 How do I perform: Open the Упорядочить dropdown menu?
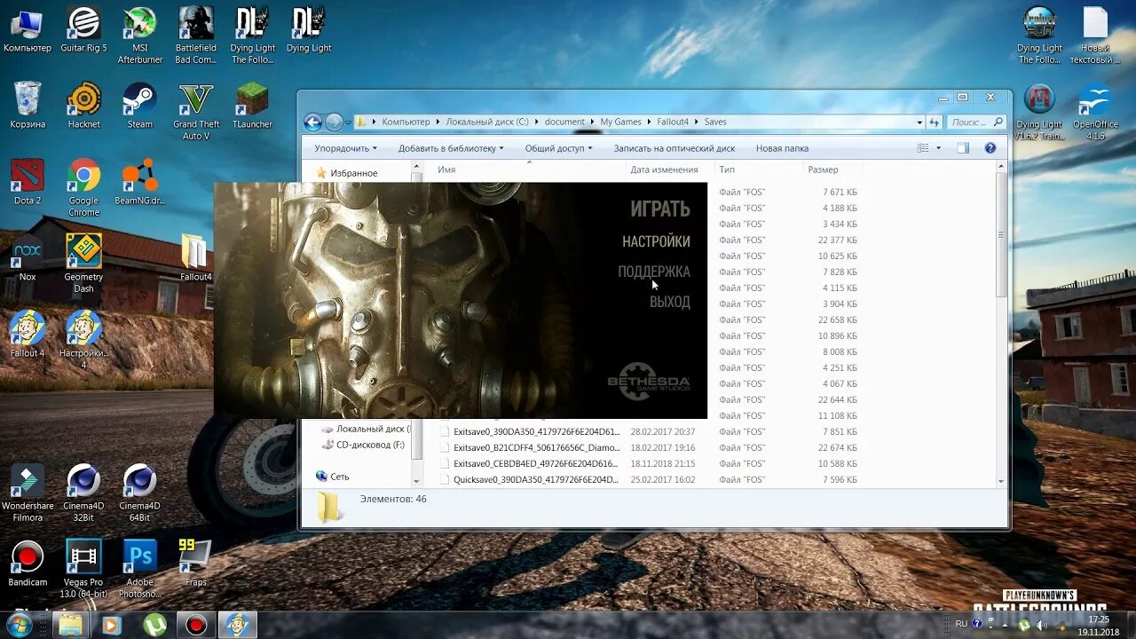click(345, 148)
